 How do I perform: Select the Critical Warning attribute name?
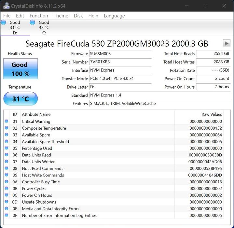coord(36,121)
